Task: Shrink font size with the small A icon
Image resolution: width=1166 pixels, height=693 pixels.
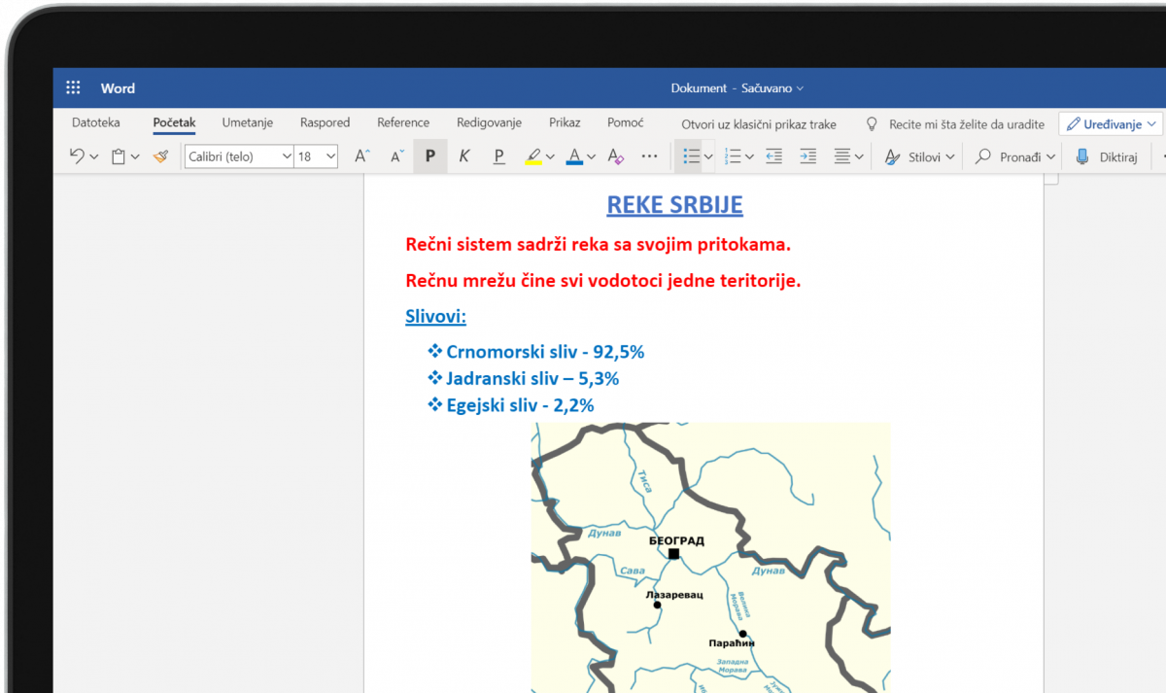Action: coord(394,156)
